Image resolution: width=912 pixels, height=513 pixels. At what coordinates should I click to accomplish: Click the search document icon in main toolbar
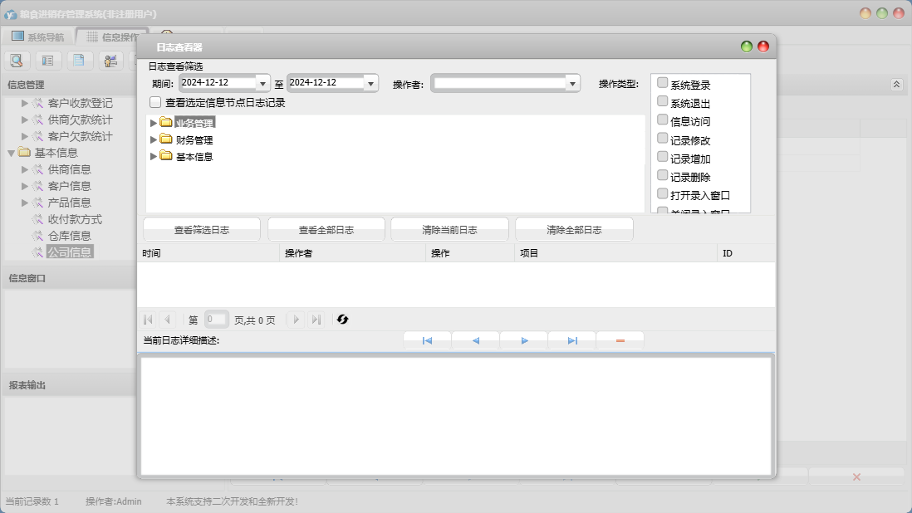coord(17,60)
